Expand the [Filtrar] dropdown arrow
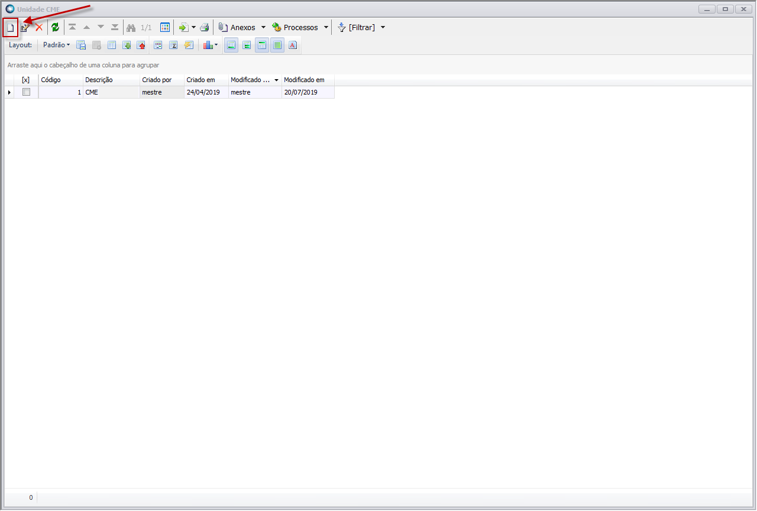Image resolution: width=757 pixels, height=511 pixels. click(x=383, y=28)
